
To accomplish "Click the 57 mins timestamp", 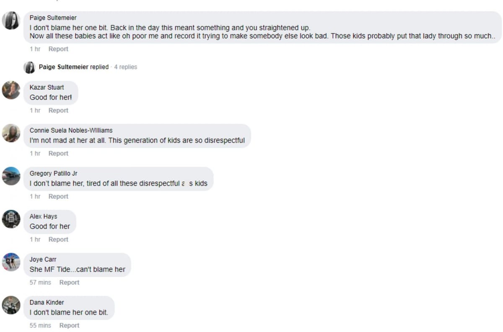I will (40, 283).
